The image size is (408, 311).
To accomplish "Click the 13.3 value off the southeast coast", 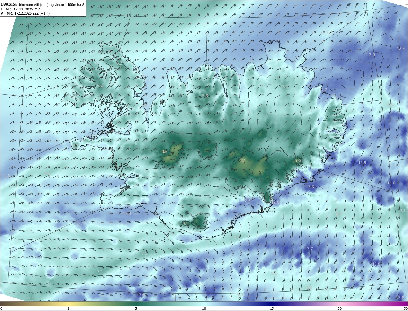I will 310,187.
